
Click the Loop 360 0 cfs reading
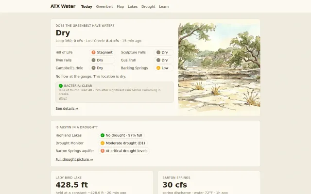pyautogui.click(x=69, y=41)
